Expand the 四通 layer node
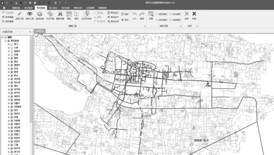 (x=9, y=55)
